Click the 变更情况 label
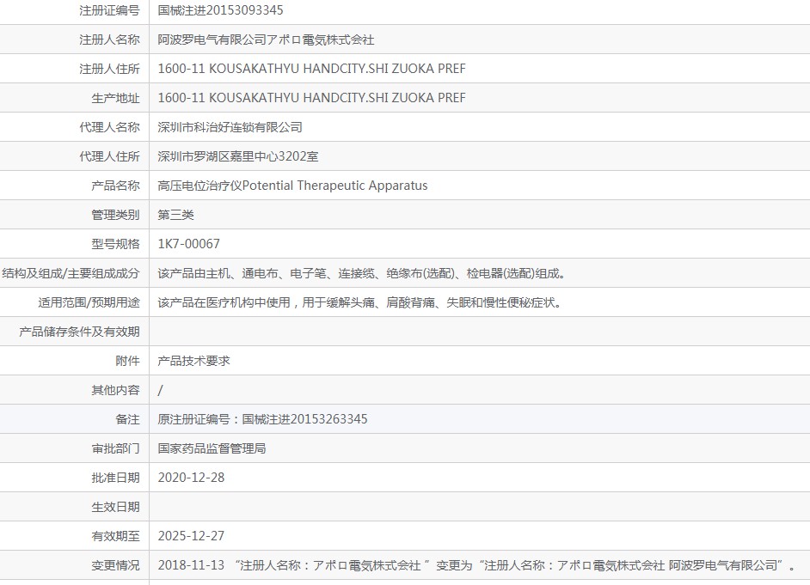Screen dimensions: 810x585 coord(116,565)
